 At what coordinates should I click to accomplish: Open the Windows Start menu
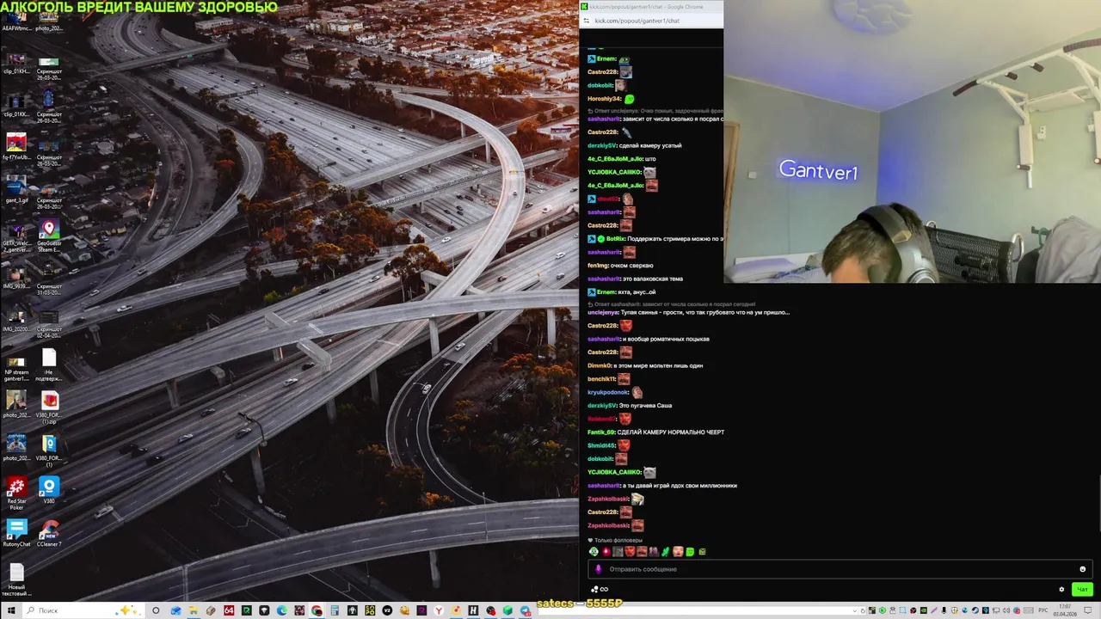click(x=10, y=610)
